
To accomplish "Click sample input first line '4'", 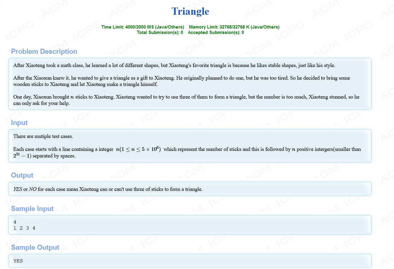I will [15, 222].
